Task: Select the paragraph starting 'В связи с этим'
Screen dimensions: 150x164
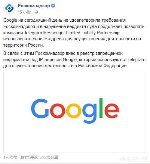Action: click(x=74, y=59)
